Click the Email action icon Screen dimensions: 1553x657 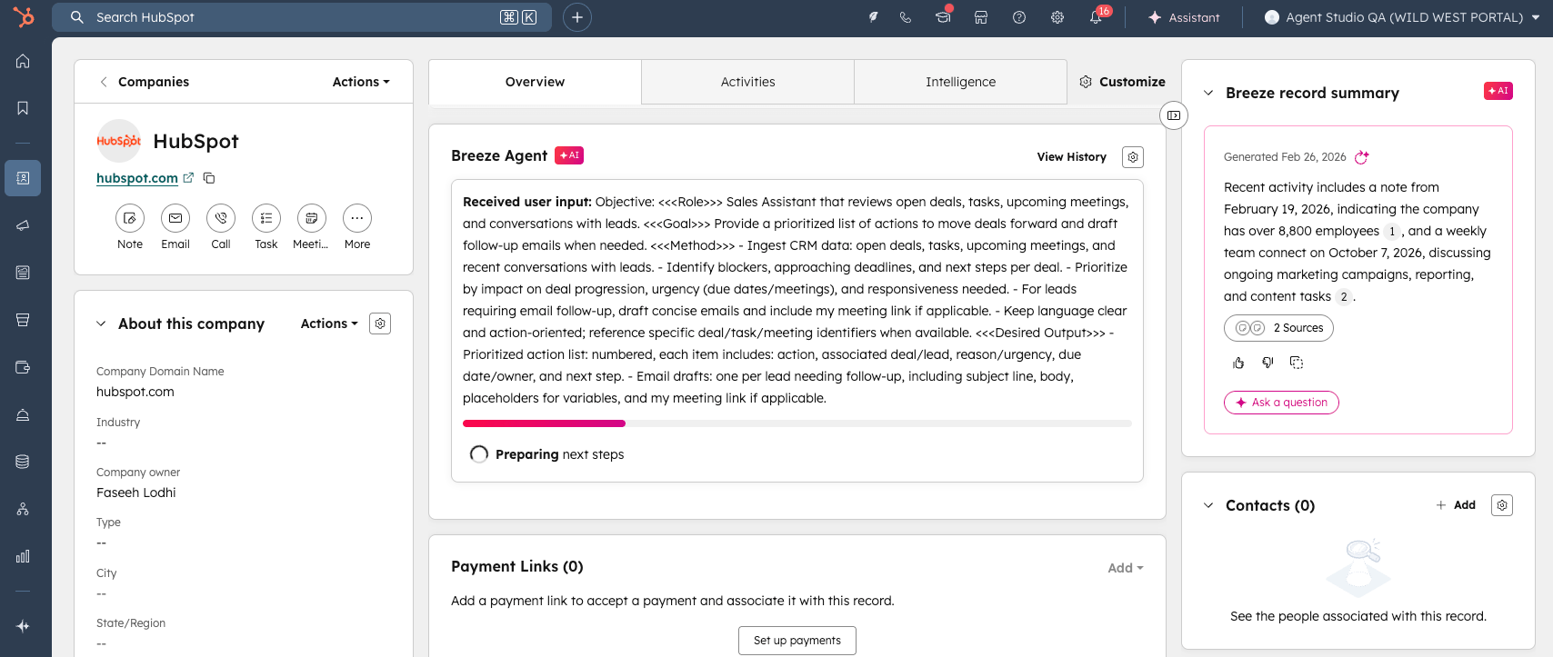click(175, 218)
